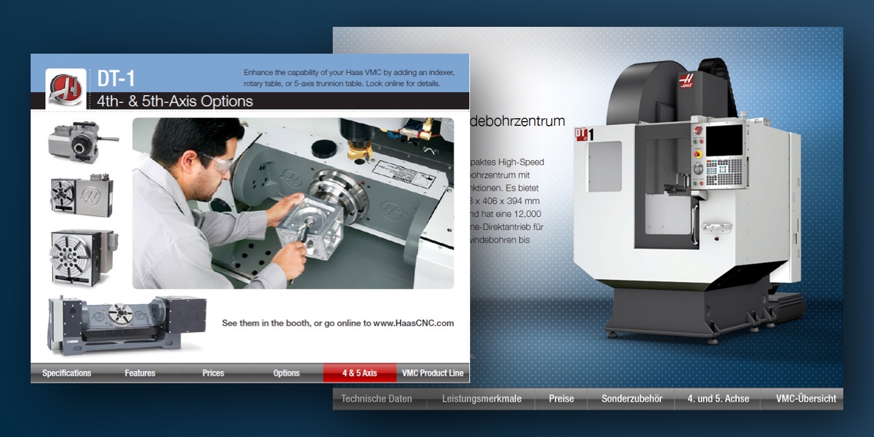
Task: Click the Haas logo beside the DT-1 title
Action: [x=65, y=87]
